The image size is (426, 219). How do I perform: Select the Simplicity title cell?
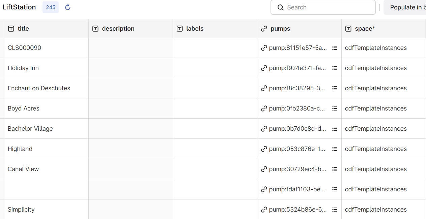coord(46,210)
